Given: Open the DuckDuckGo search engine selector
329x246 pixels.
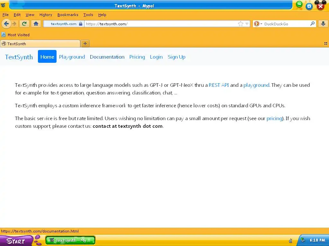Looking at the screenshot, I should 258,24.
